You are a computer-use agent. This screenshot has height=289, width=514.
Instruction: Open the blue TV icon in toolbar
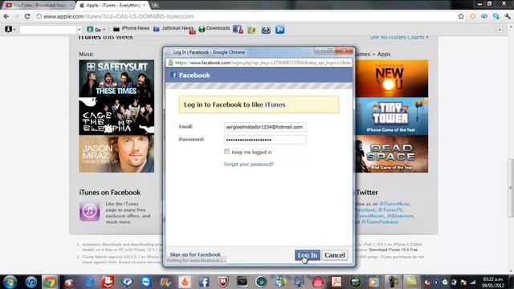click(x=279, y=30)
